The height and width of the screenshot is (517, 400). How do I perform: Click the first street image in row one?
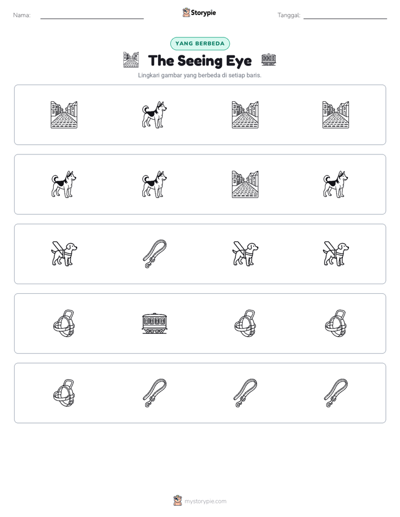tap(64, 115)
